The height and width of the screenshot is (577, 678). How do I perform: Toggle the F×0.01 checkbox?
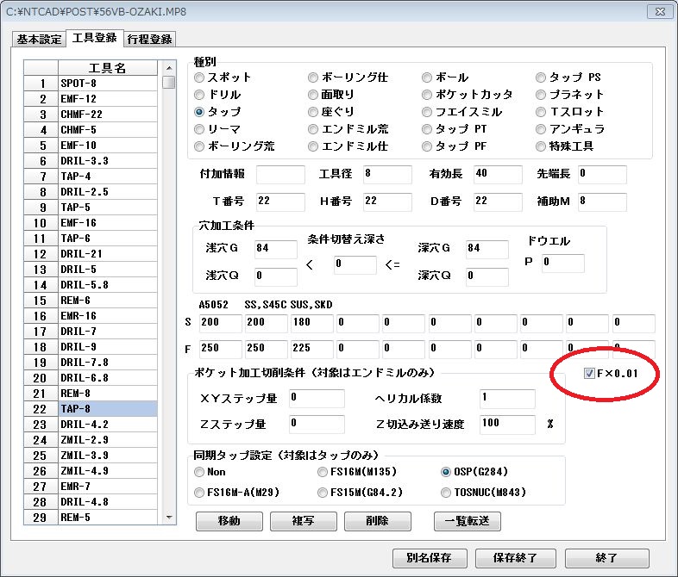coord(589,374)
